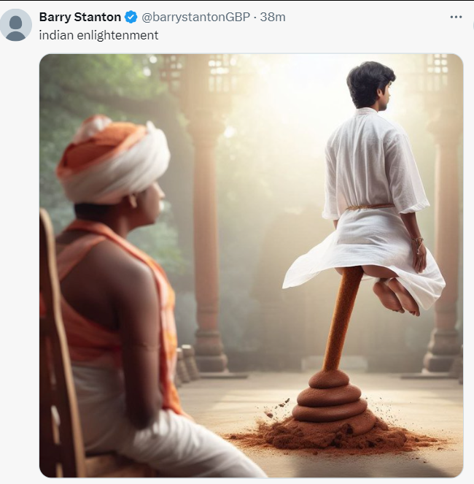Open the attached tweet image

251,266
